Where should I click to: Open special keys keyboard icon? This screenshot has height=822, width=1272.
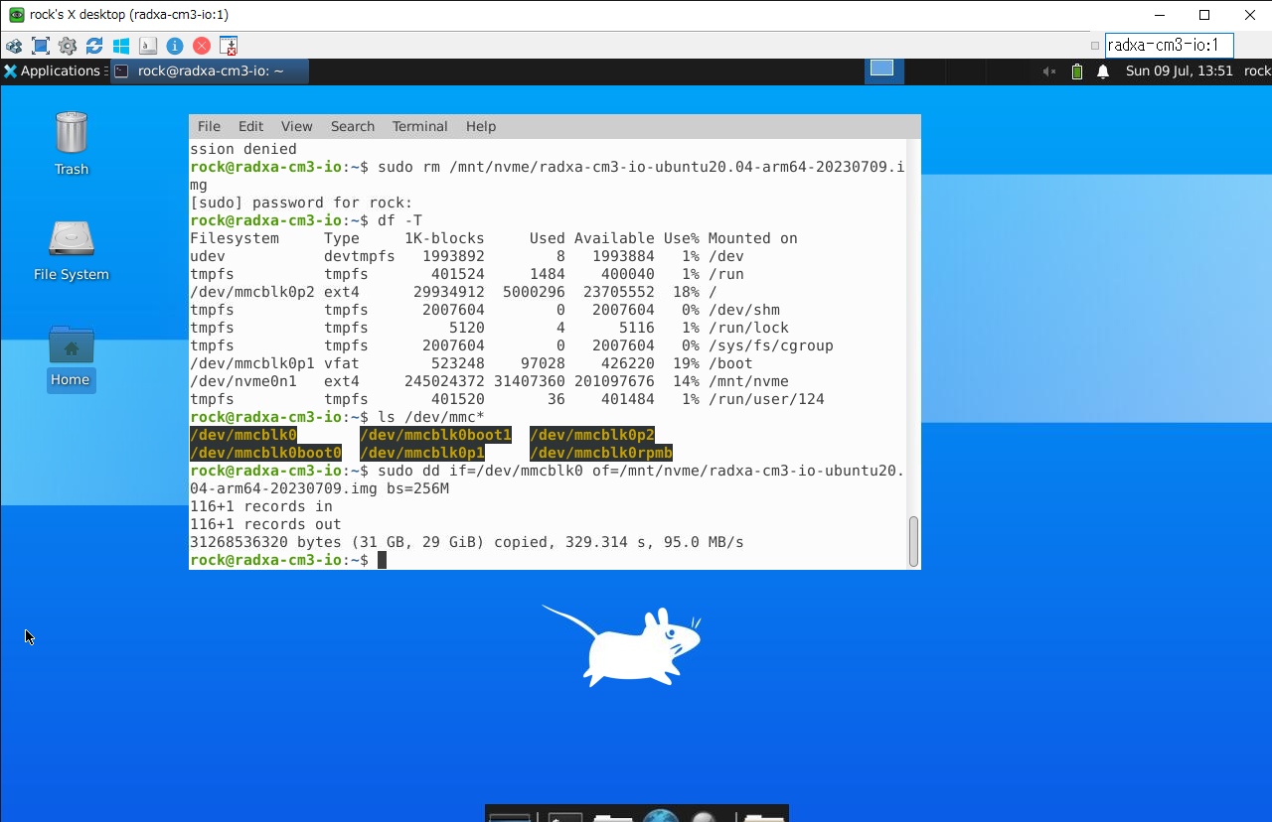click(x=148, y=46)
